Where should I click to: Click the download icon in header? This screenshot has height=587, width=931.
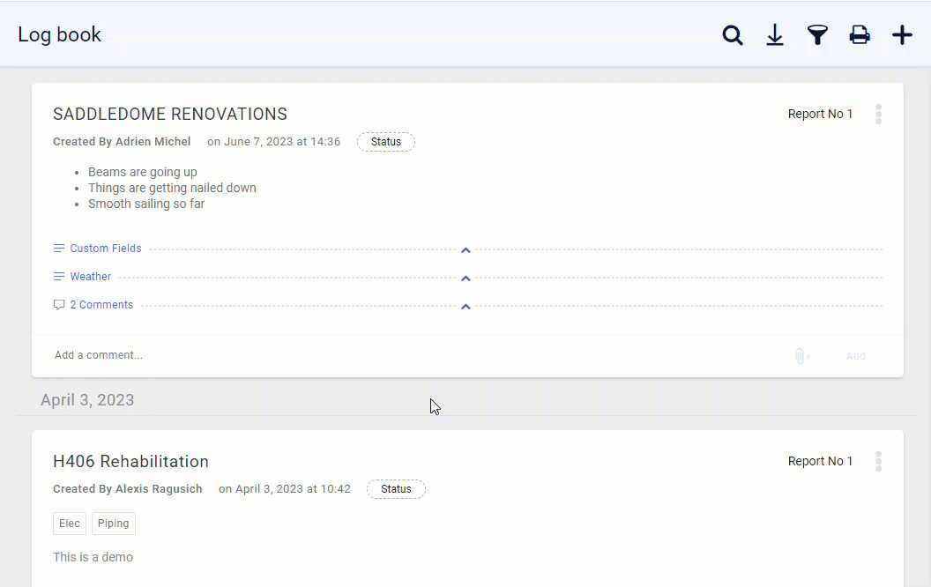coord(775,35)
